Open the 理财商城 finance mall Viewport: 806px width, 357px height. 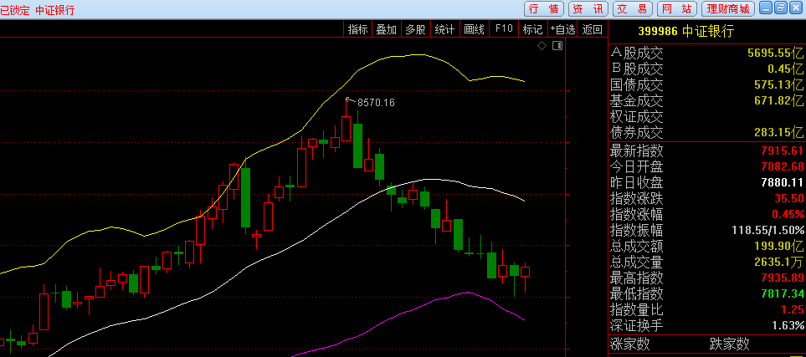click(x=727, y=8)
